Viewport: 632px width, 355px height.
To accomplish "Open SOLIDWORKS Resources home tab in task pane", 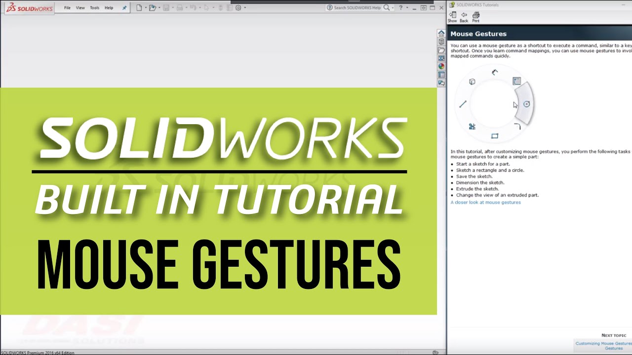I will click(441, 34).
